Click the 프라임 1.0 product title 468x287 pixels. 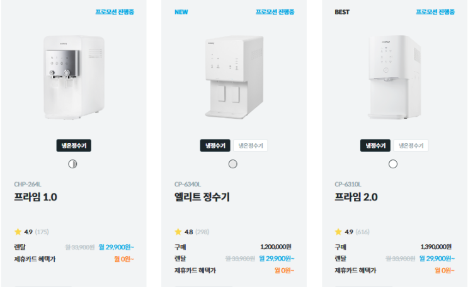[35, 197]
